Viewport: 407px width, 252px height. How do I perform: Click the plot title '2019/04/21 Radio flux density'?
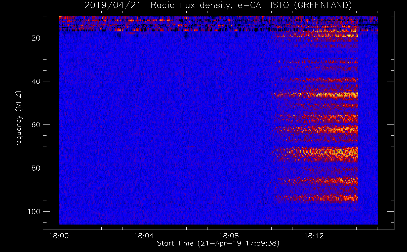click(218, 5)
